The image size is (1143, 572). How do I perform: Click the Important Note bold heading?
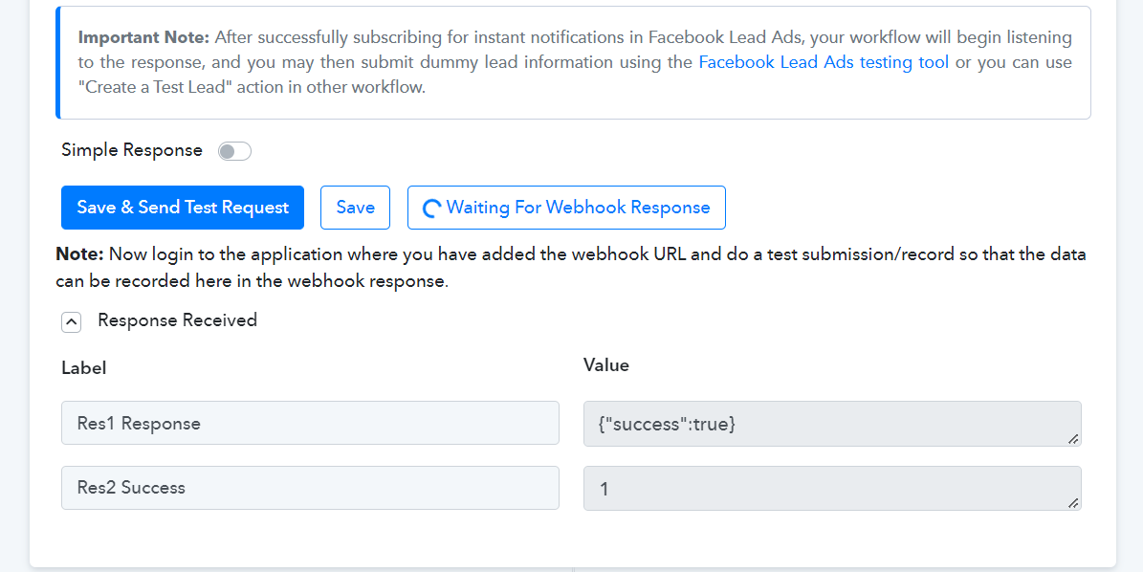(143, 37)
